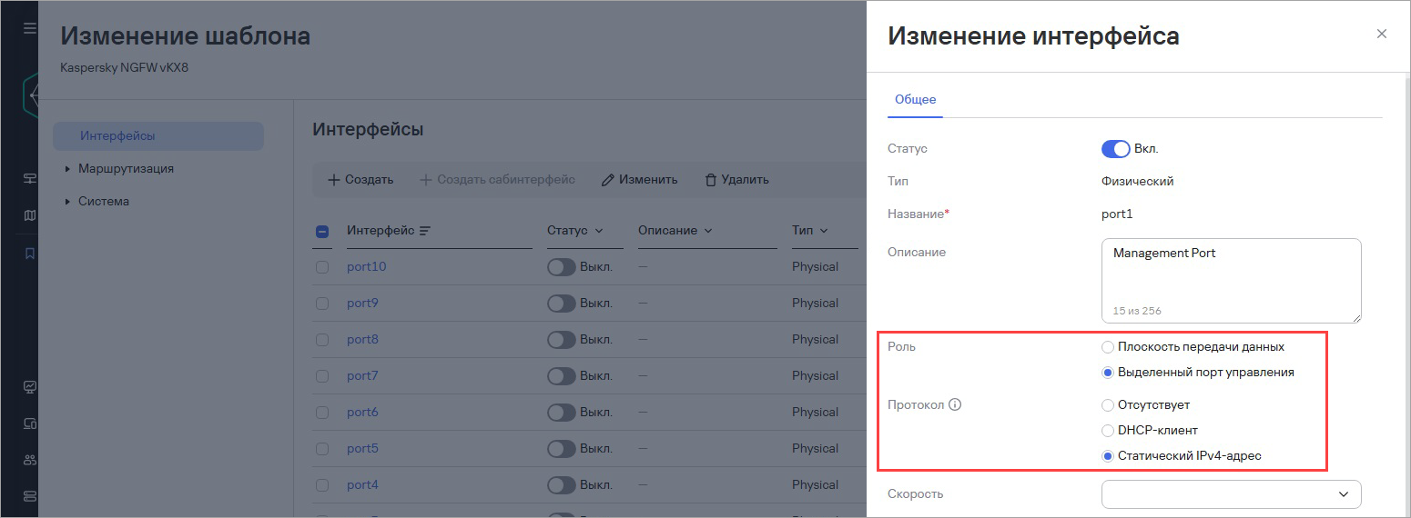Screen dimensions: 1411x518
Task: Open the port8 interface link
Action: point(362,340)
